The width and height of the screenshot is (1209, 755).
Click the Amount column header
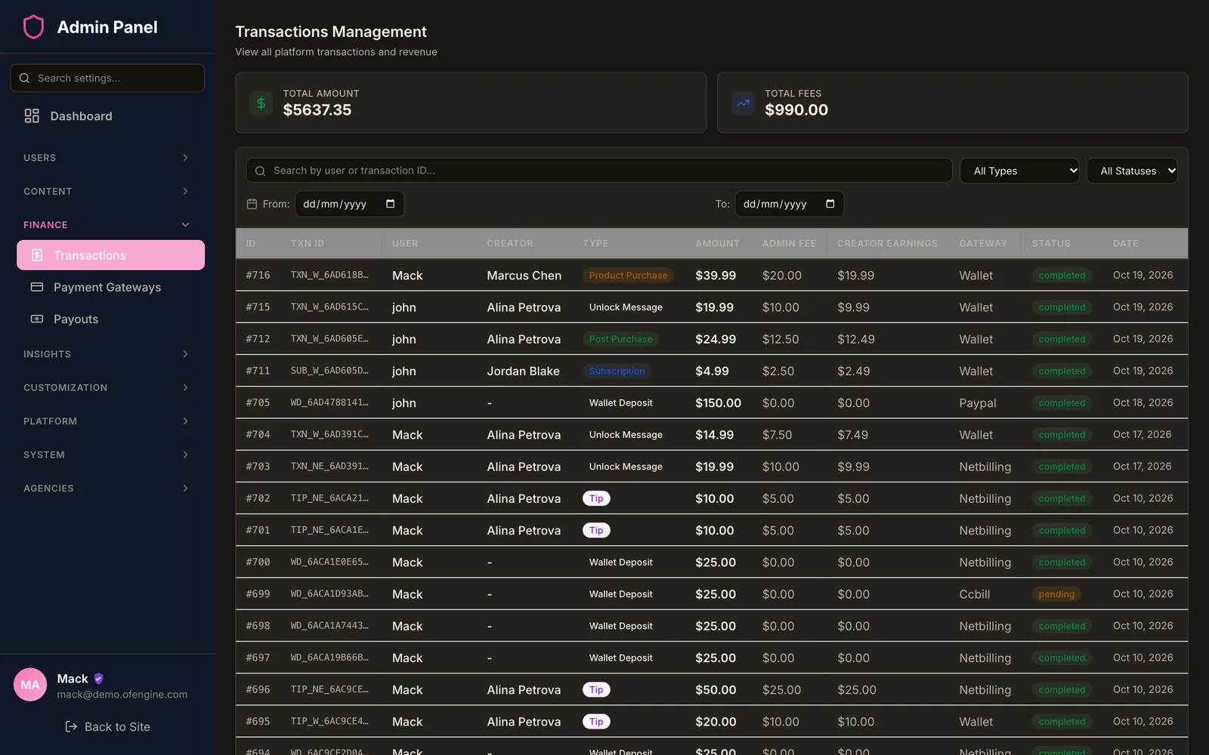tap(717, 243)
